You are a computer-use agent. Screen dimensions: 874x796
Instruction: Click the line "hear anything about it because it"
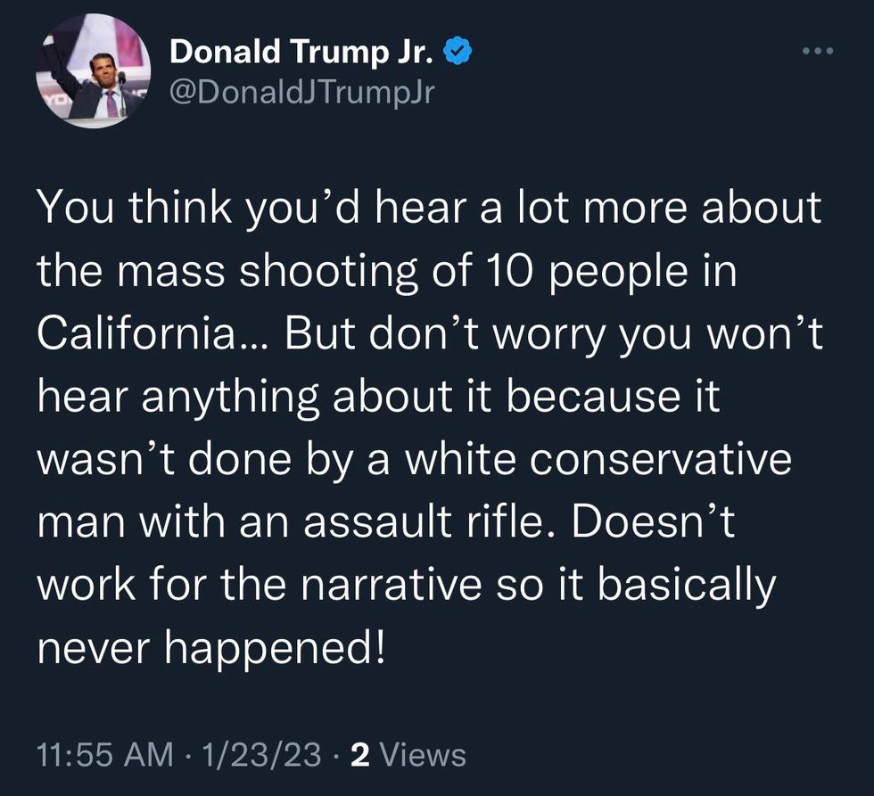coord(378,398)
